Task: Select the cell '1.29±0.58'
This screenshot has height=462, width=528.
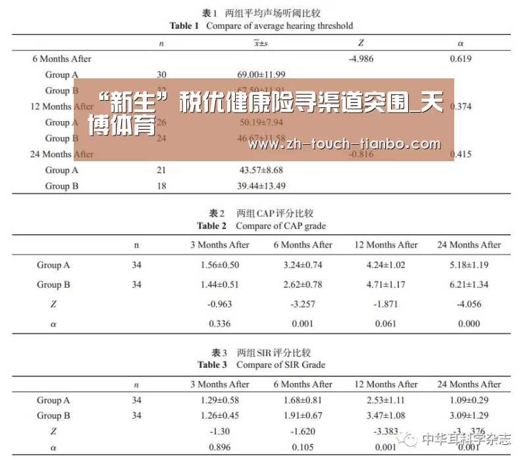Action: click(220, 400)
